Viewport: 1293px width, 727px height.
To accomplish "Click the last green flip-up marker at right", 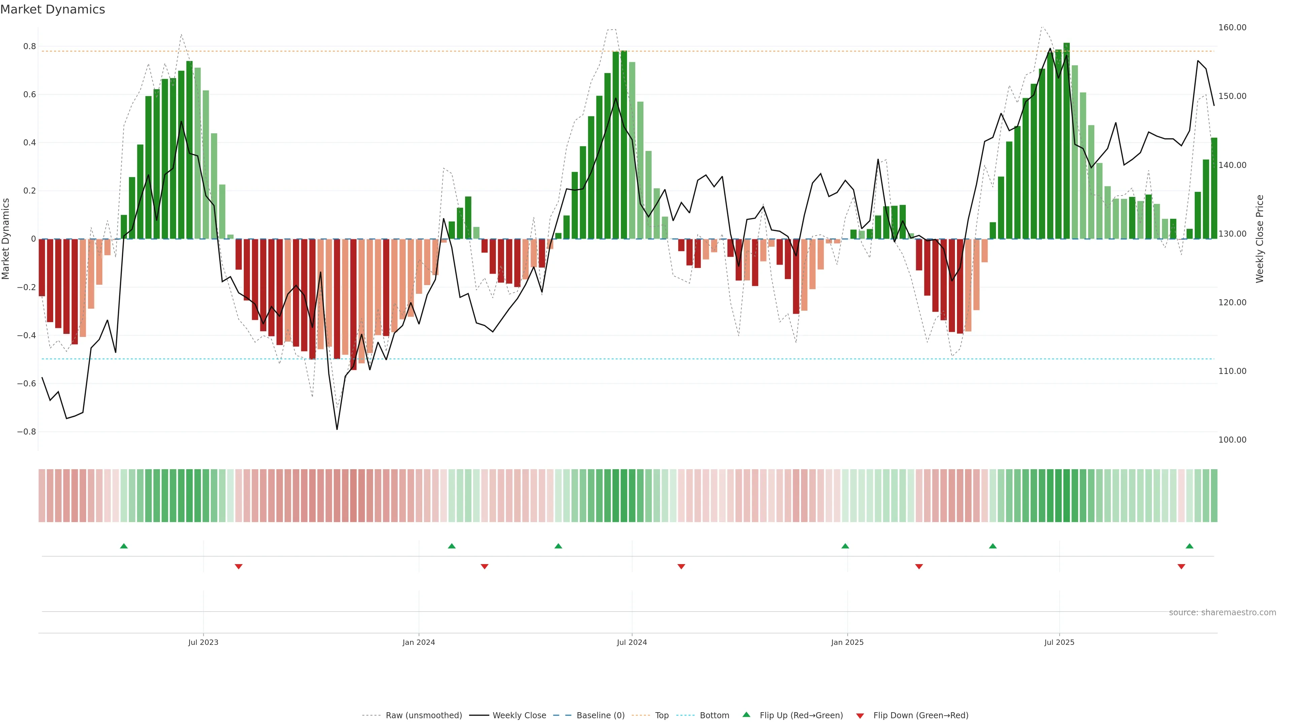I will tap(1189, 546).
